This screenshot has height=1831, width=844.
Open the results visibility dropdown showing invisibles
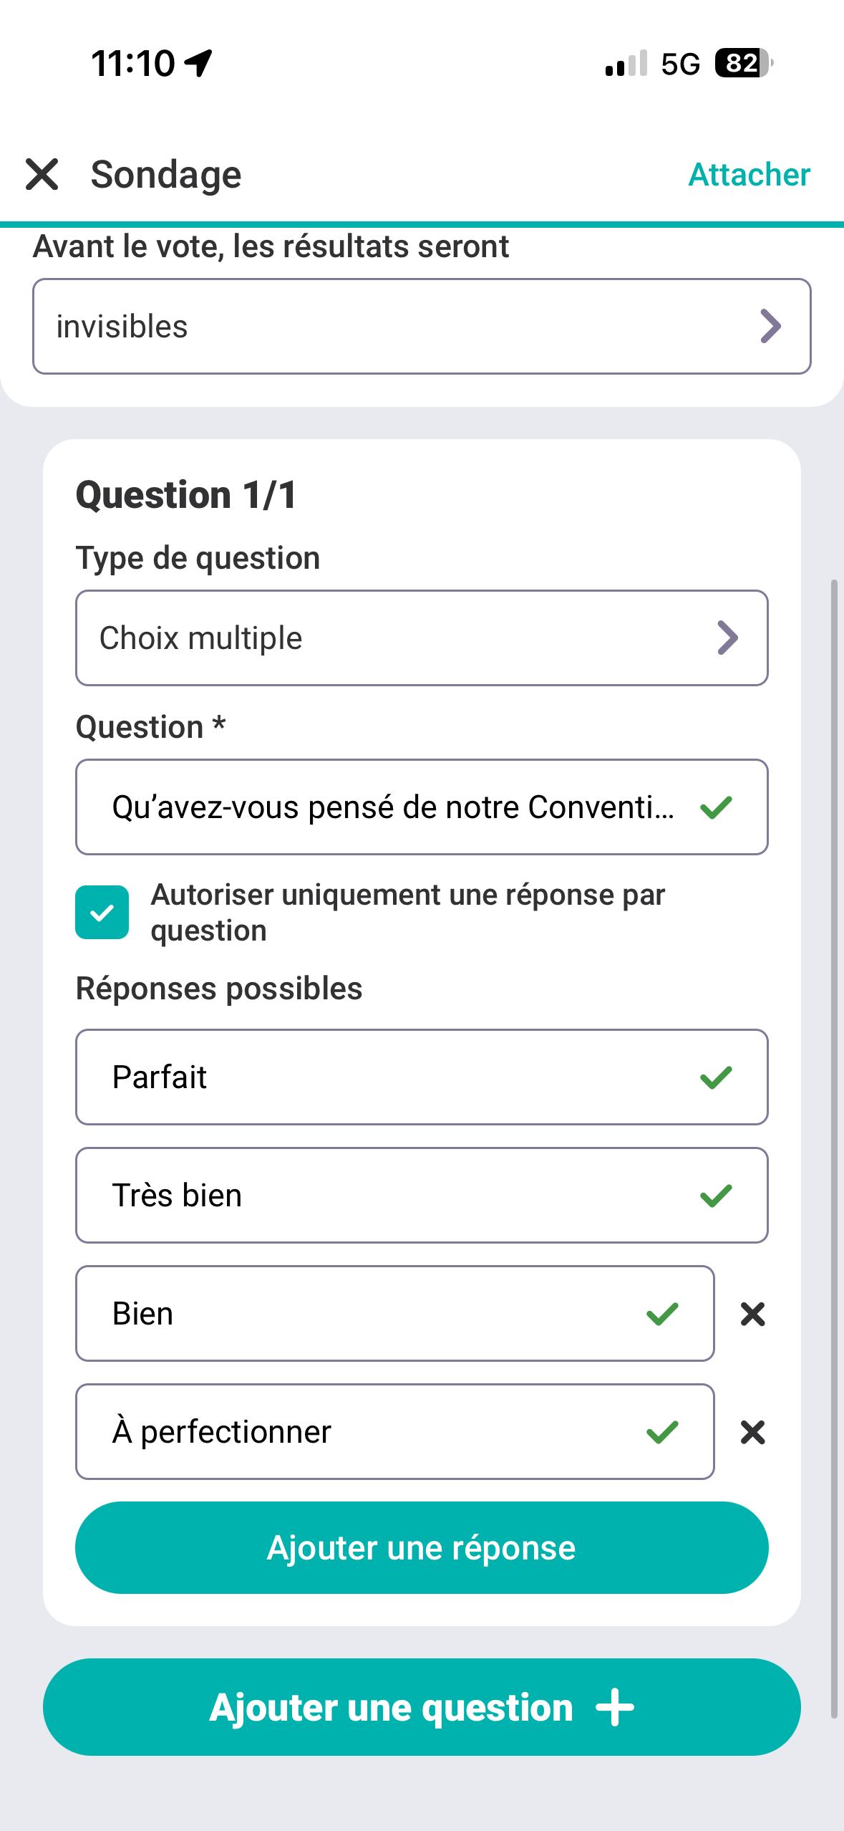pos(401,326)
